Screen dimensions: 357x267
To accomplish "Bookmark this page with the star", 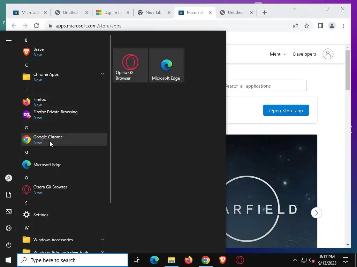I will [307, 26].
